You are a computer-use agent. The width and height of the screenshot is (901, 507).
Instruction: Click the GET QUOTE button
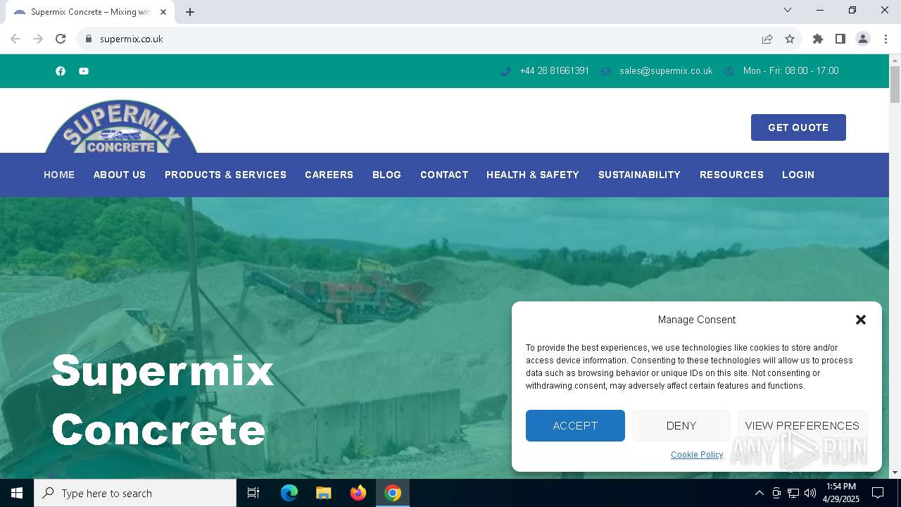798,127
